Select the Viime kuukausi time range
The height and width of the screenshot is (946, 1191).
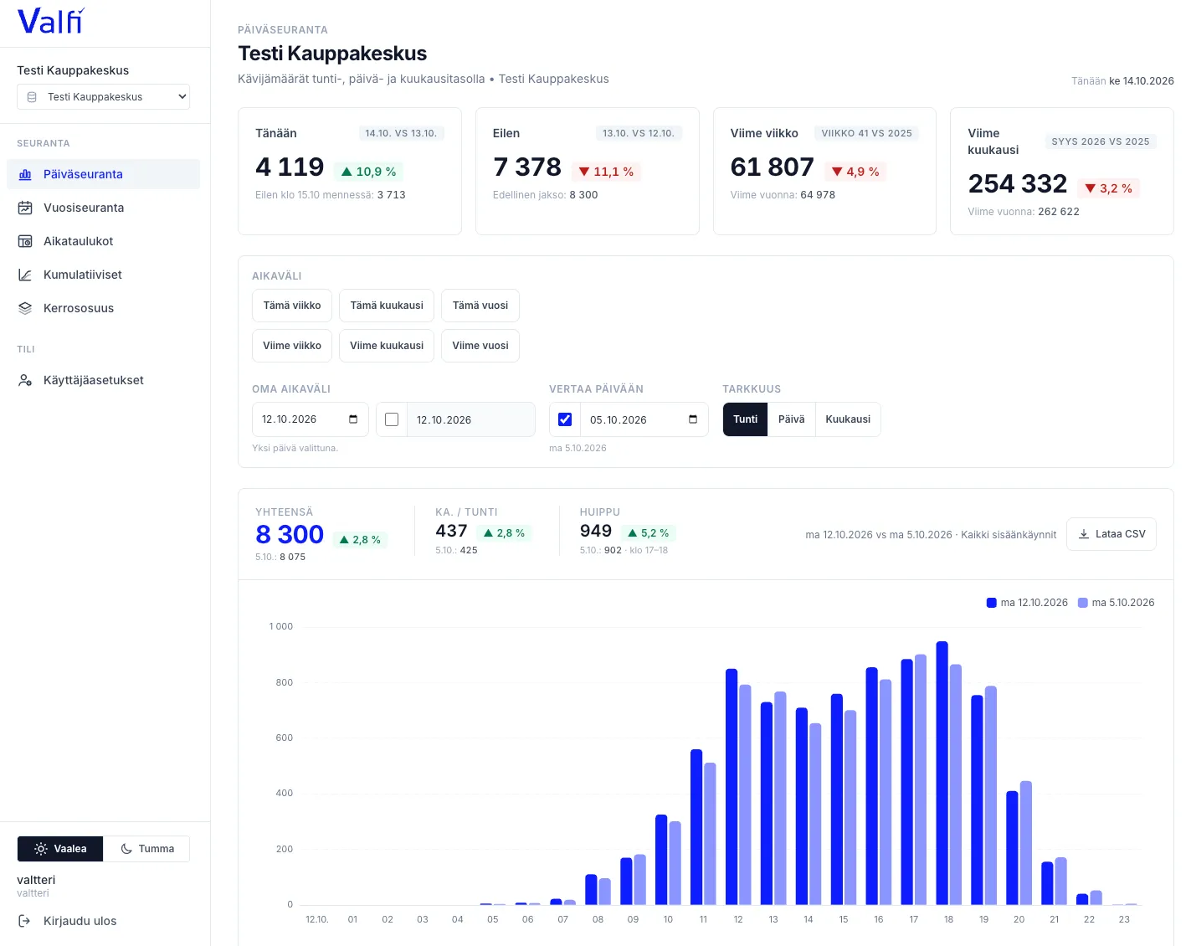click(x=387, y=346)
